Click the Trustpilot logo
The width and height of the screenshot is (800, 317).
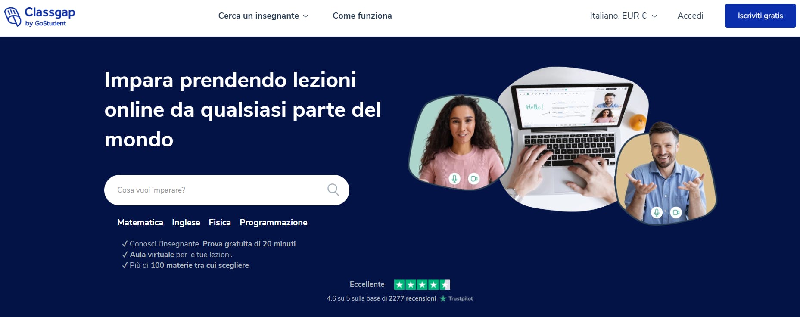tap(456, 298)
